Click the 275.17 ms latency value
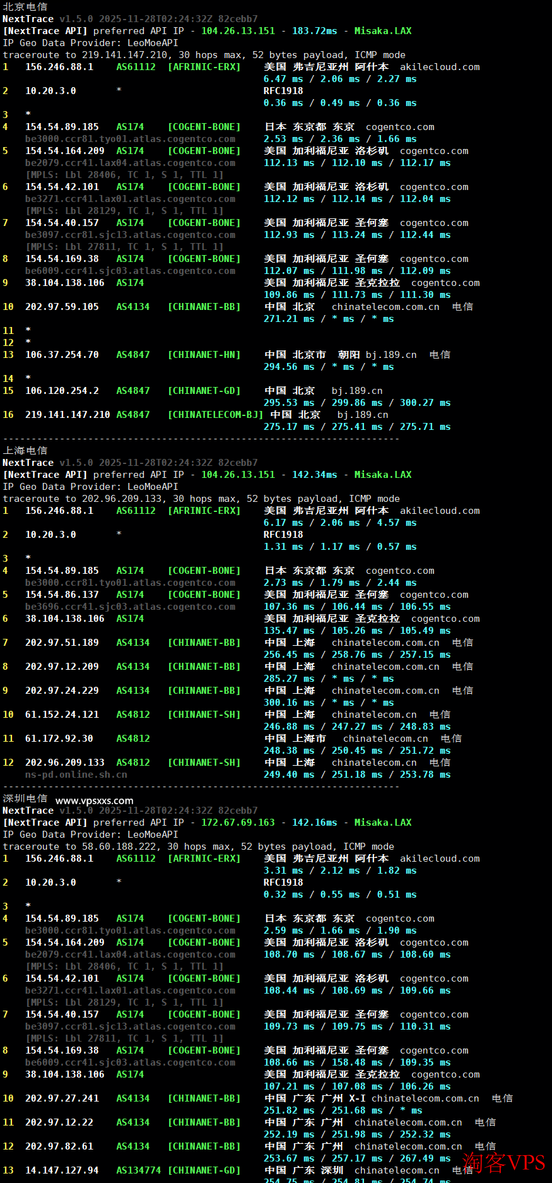This screenshot has width=552, height=1183. tap(289, 427)
